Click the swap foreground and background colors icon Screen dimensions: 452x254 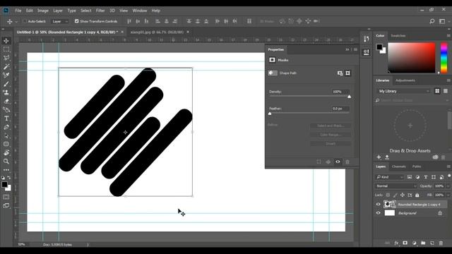click(x=9, y=178)
